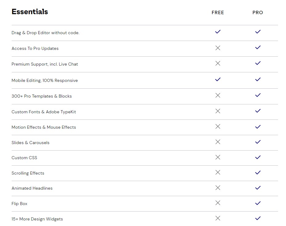The width and height of the screenshot is (286, 226).
Task: Click the Free X icon for Animated Headlines
Action: pos(218,188)
